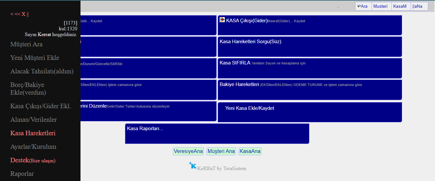The height and width of the screenshot is (181, 435).
Task: Click the KasaAna button
Action: 250,151
